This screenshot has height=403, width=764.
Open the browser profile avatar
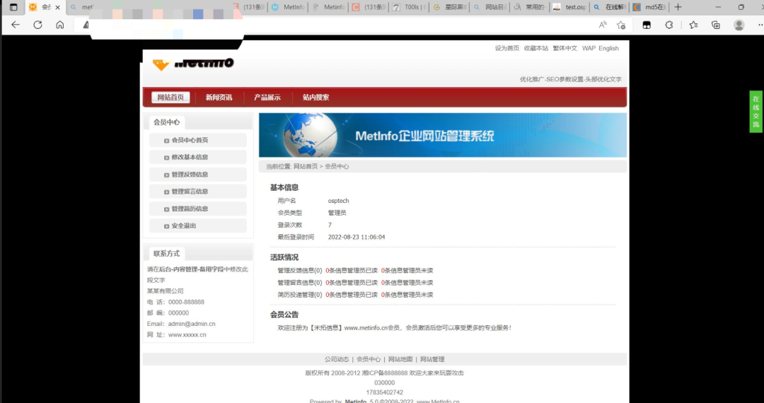click(739, 25)
